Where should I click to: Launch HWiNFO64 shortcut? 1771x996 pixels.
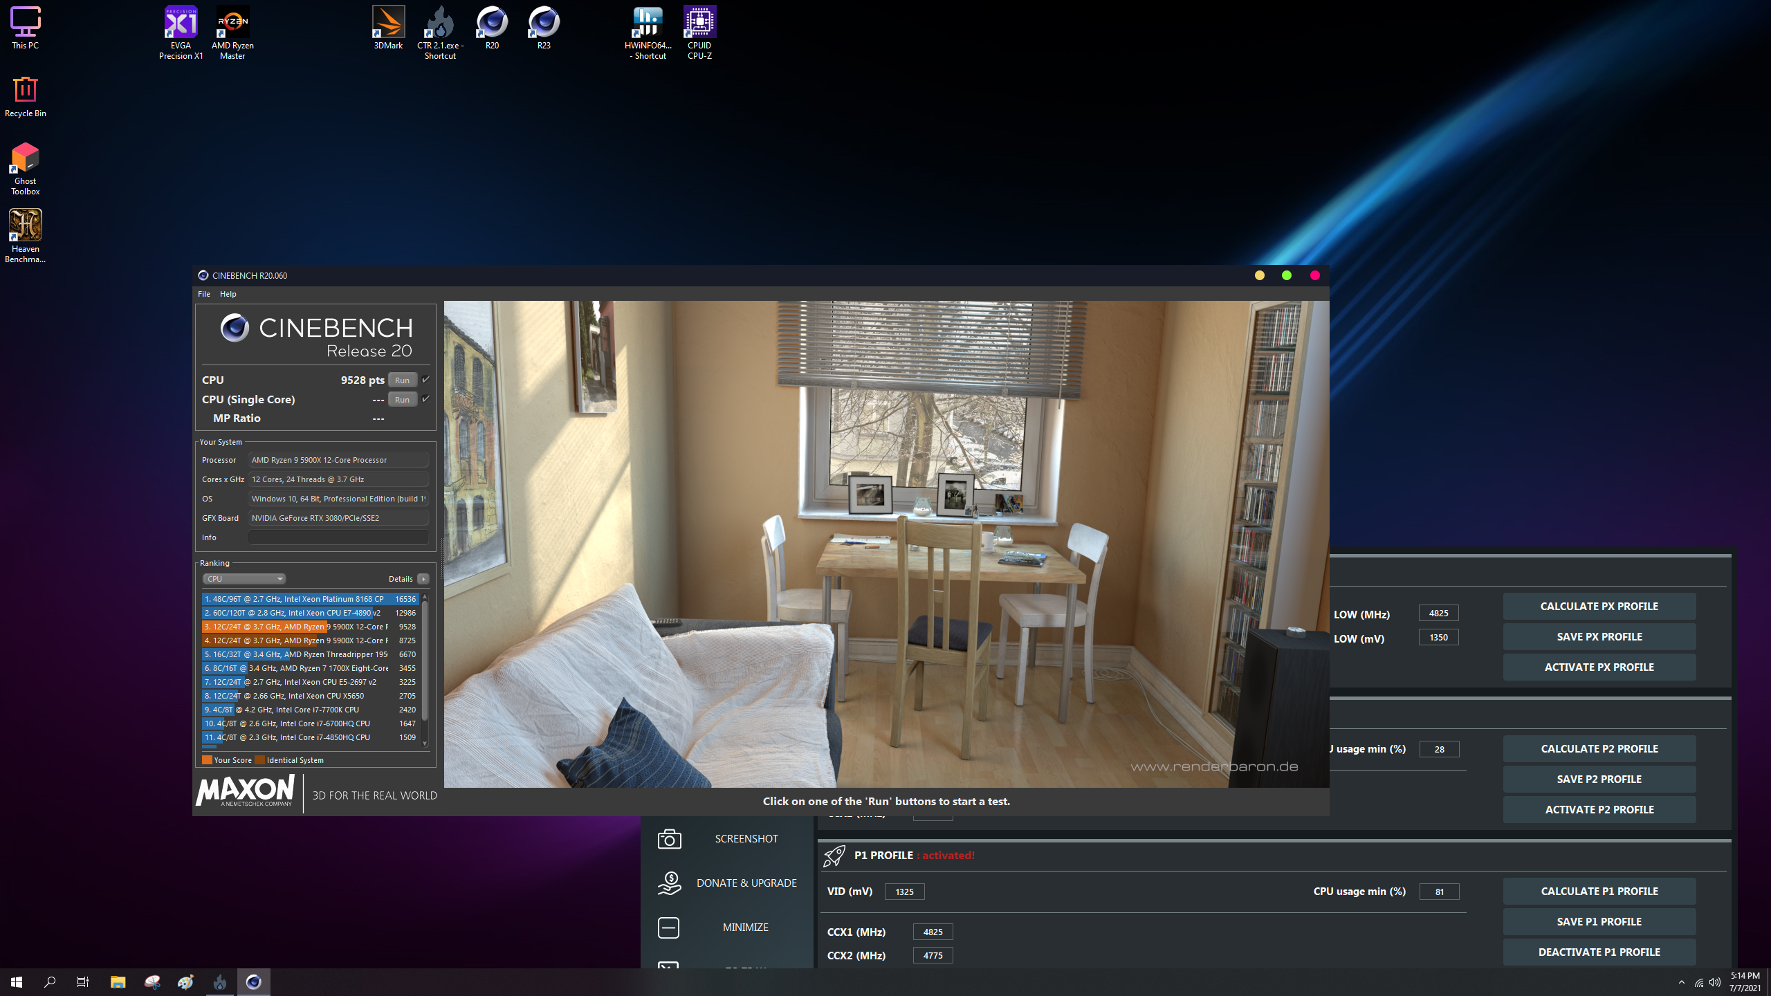[x=648, y=33]
